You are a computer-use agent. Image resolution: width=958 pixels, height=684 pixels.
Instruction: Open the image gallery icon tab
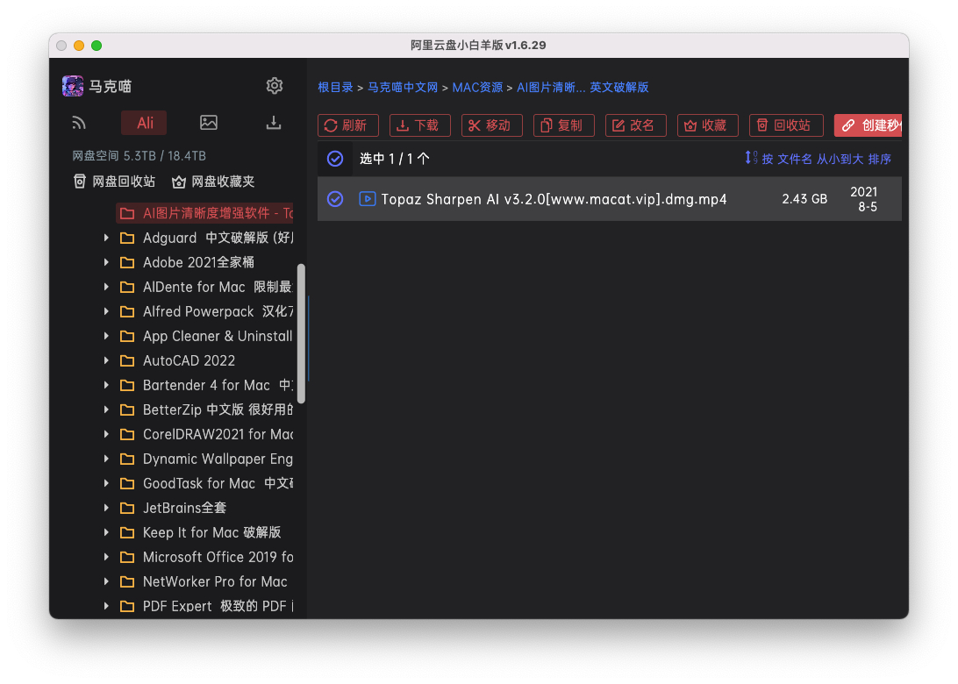click(x=209, y=123)
